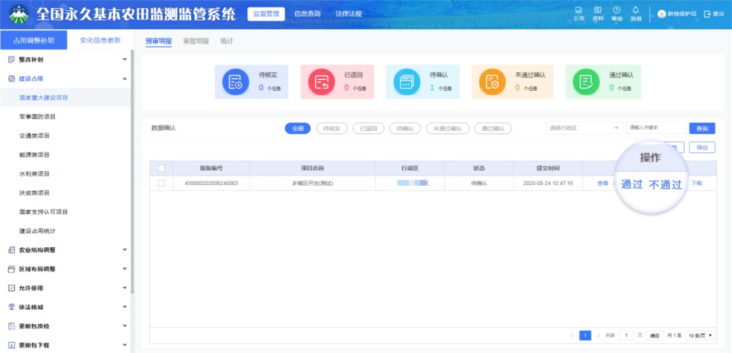Screen dimensions: 732x353
Task: Focus the 请输入关键字 keyword input
Action: 656,128
